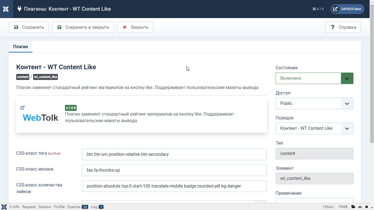Image resolution: width=374 pixels, height=210 pixels.
Task: Collapse debug bar with the up arrow icon
Action: pyautogui.click(x=360, y=207)
